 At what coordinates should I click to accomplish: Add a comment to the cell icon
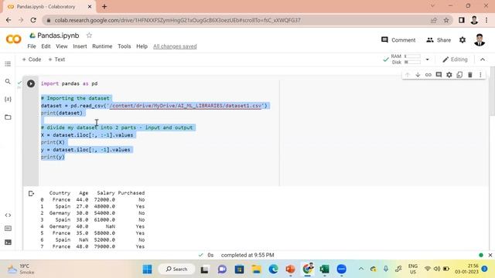(x=439, y=75)
